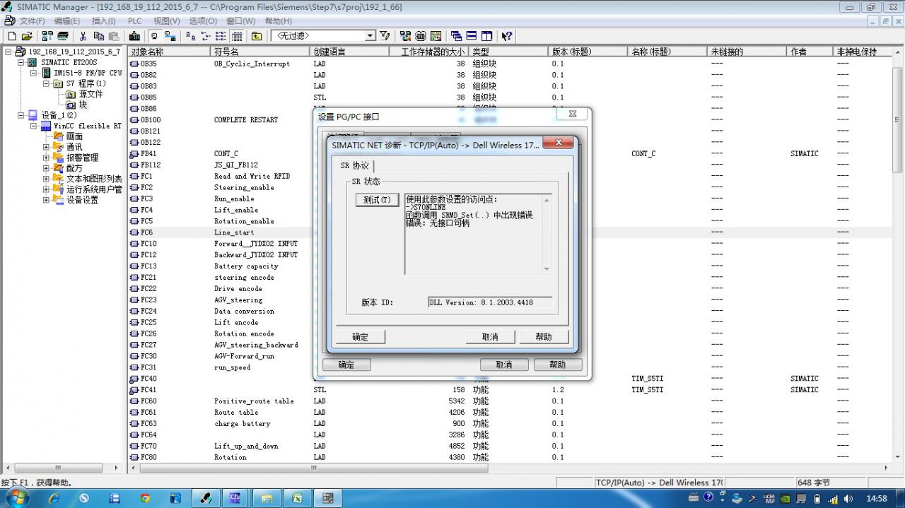
Task: Expand the 设备设置 tree node
Action: click(46, 200)
